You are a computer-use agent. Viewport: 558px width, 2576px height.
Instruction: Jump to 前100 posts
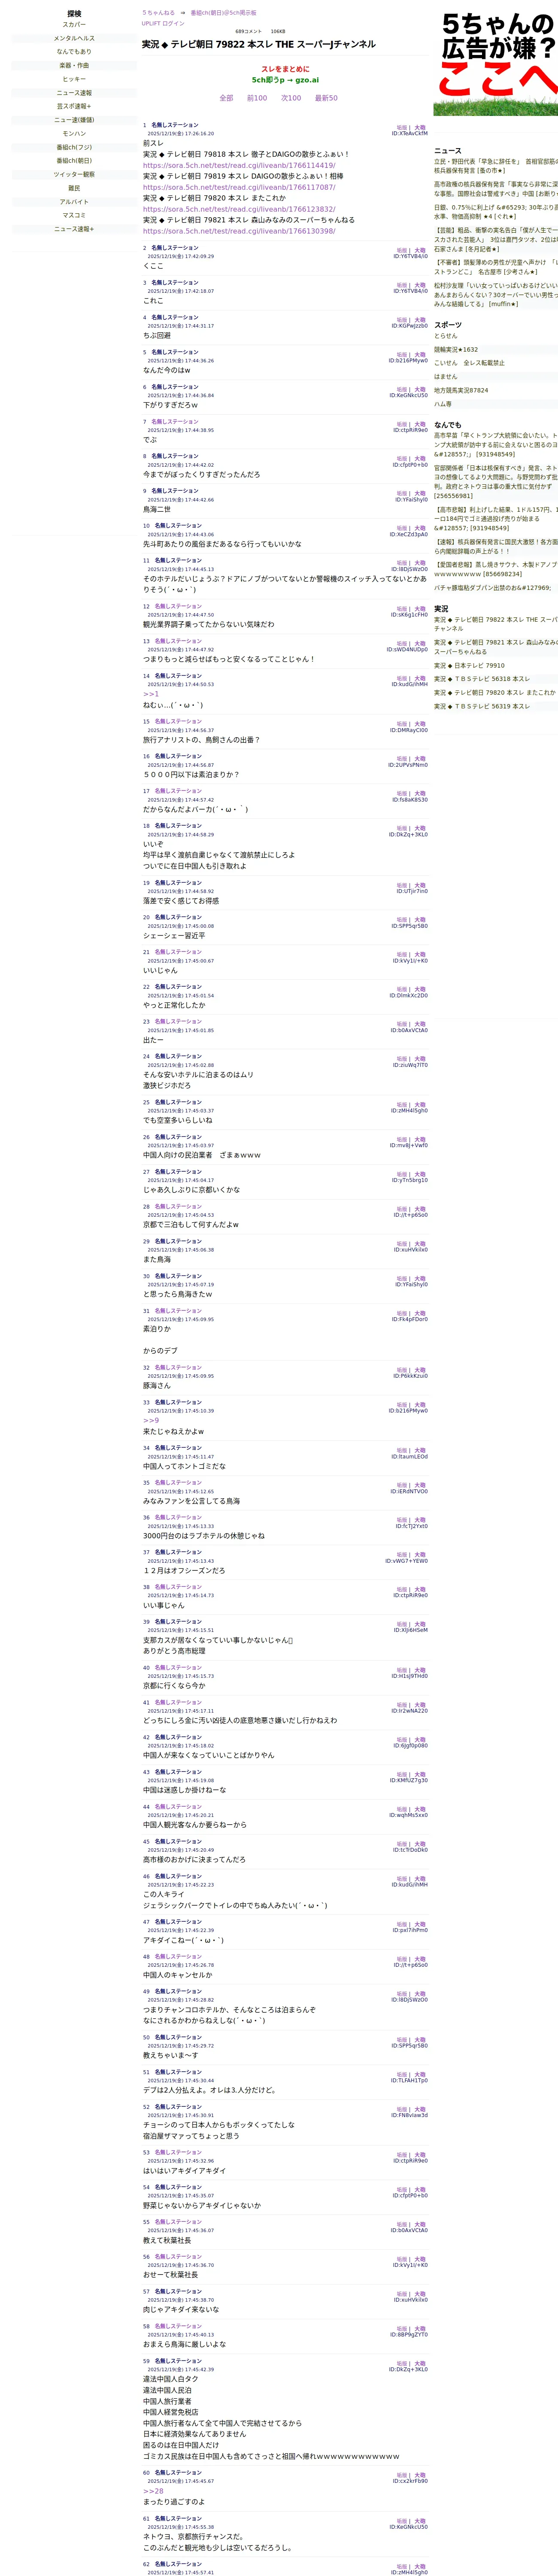[257, 98]
